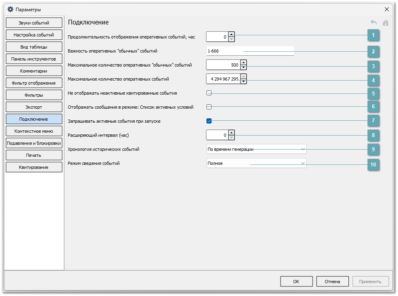
Task: Open the Квитирование settings section
Action: pyautogui.click(x=34, y=167)
